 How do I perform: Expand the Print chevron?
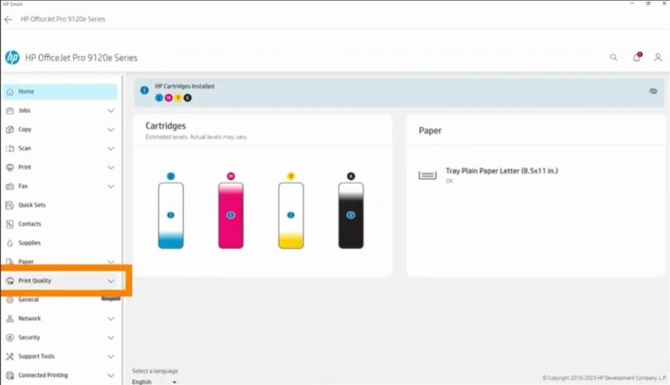point(110,167)
